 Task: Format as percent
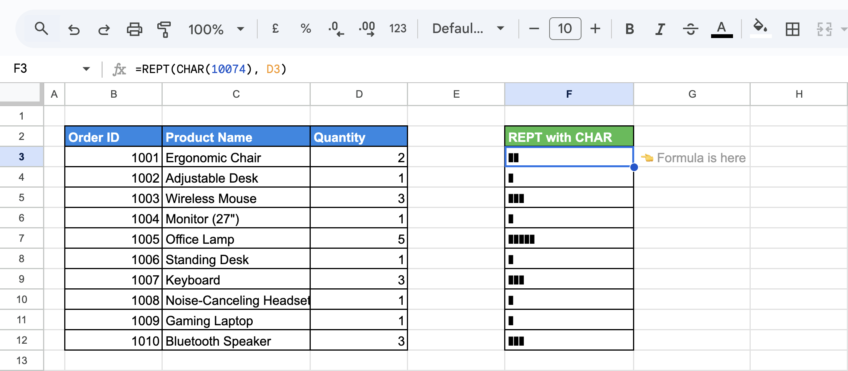pos(306,29)
